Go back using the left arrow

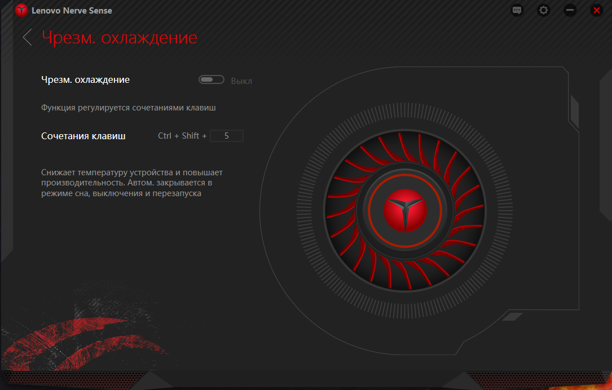point(27,37)
